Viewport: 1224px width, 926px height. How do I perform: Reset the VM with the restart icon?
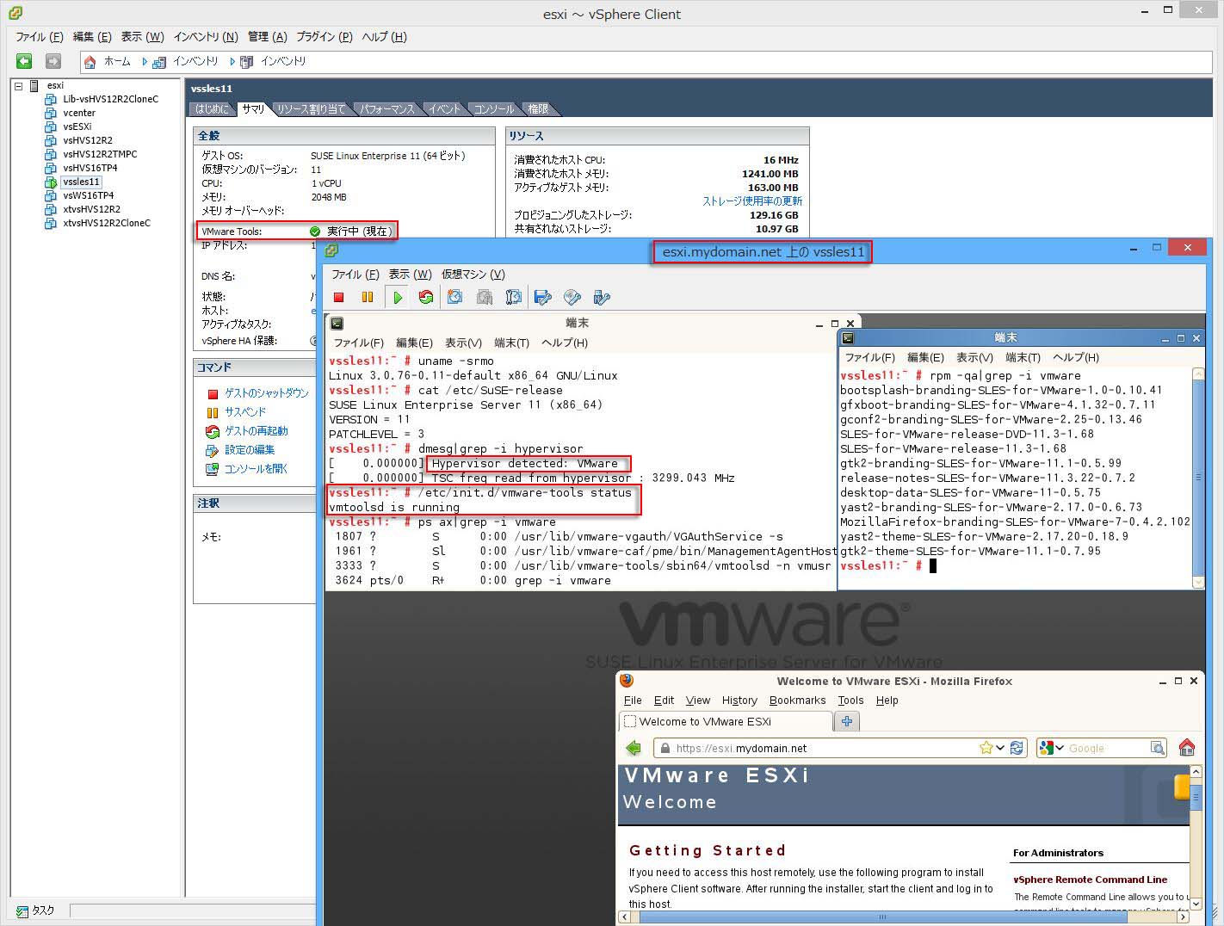[x=425, y=297]
